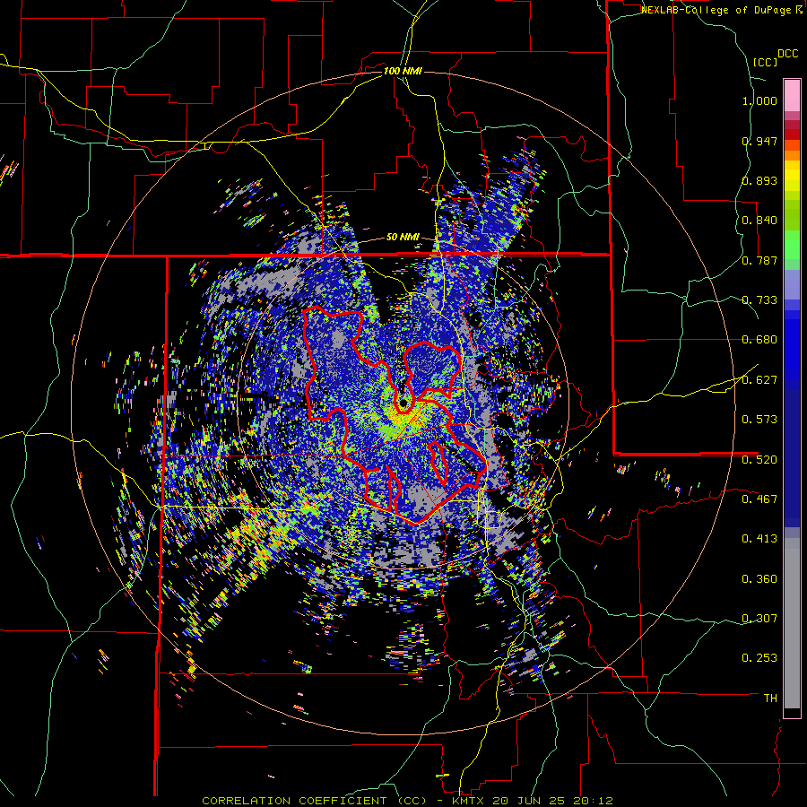Click the 0.680 legend value
807x807 pixels.
[759, 340]
